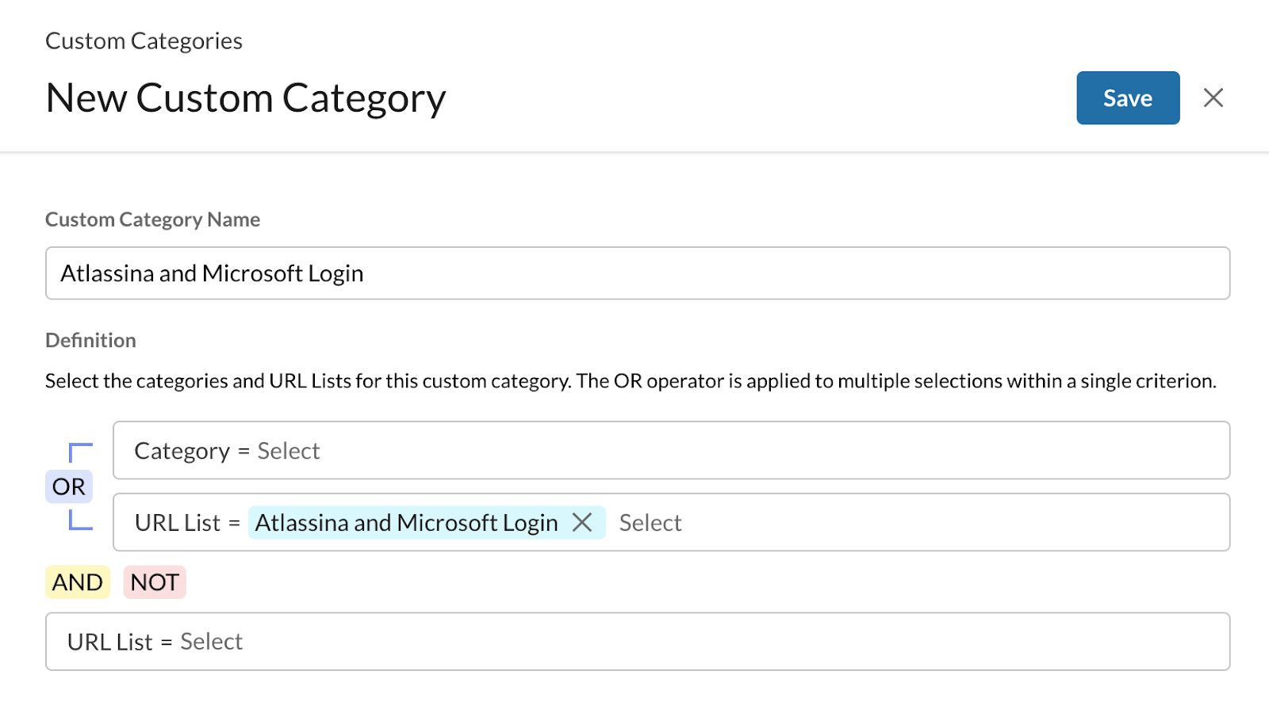Open the URL List Select beside the tag

[x=650, y=523]
